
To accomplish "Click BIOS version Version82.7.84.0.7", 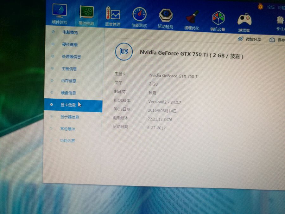I will pyautogui.click(x=165, y=102).
